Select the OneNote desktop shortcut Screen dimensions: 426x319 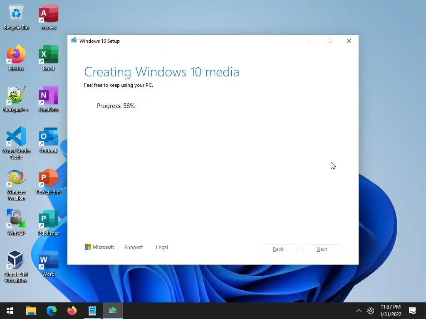click(48, 99)
